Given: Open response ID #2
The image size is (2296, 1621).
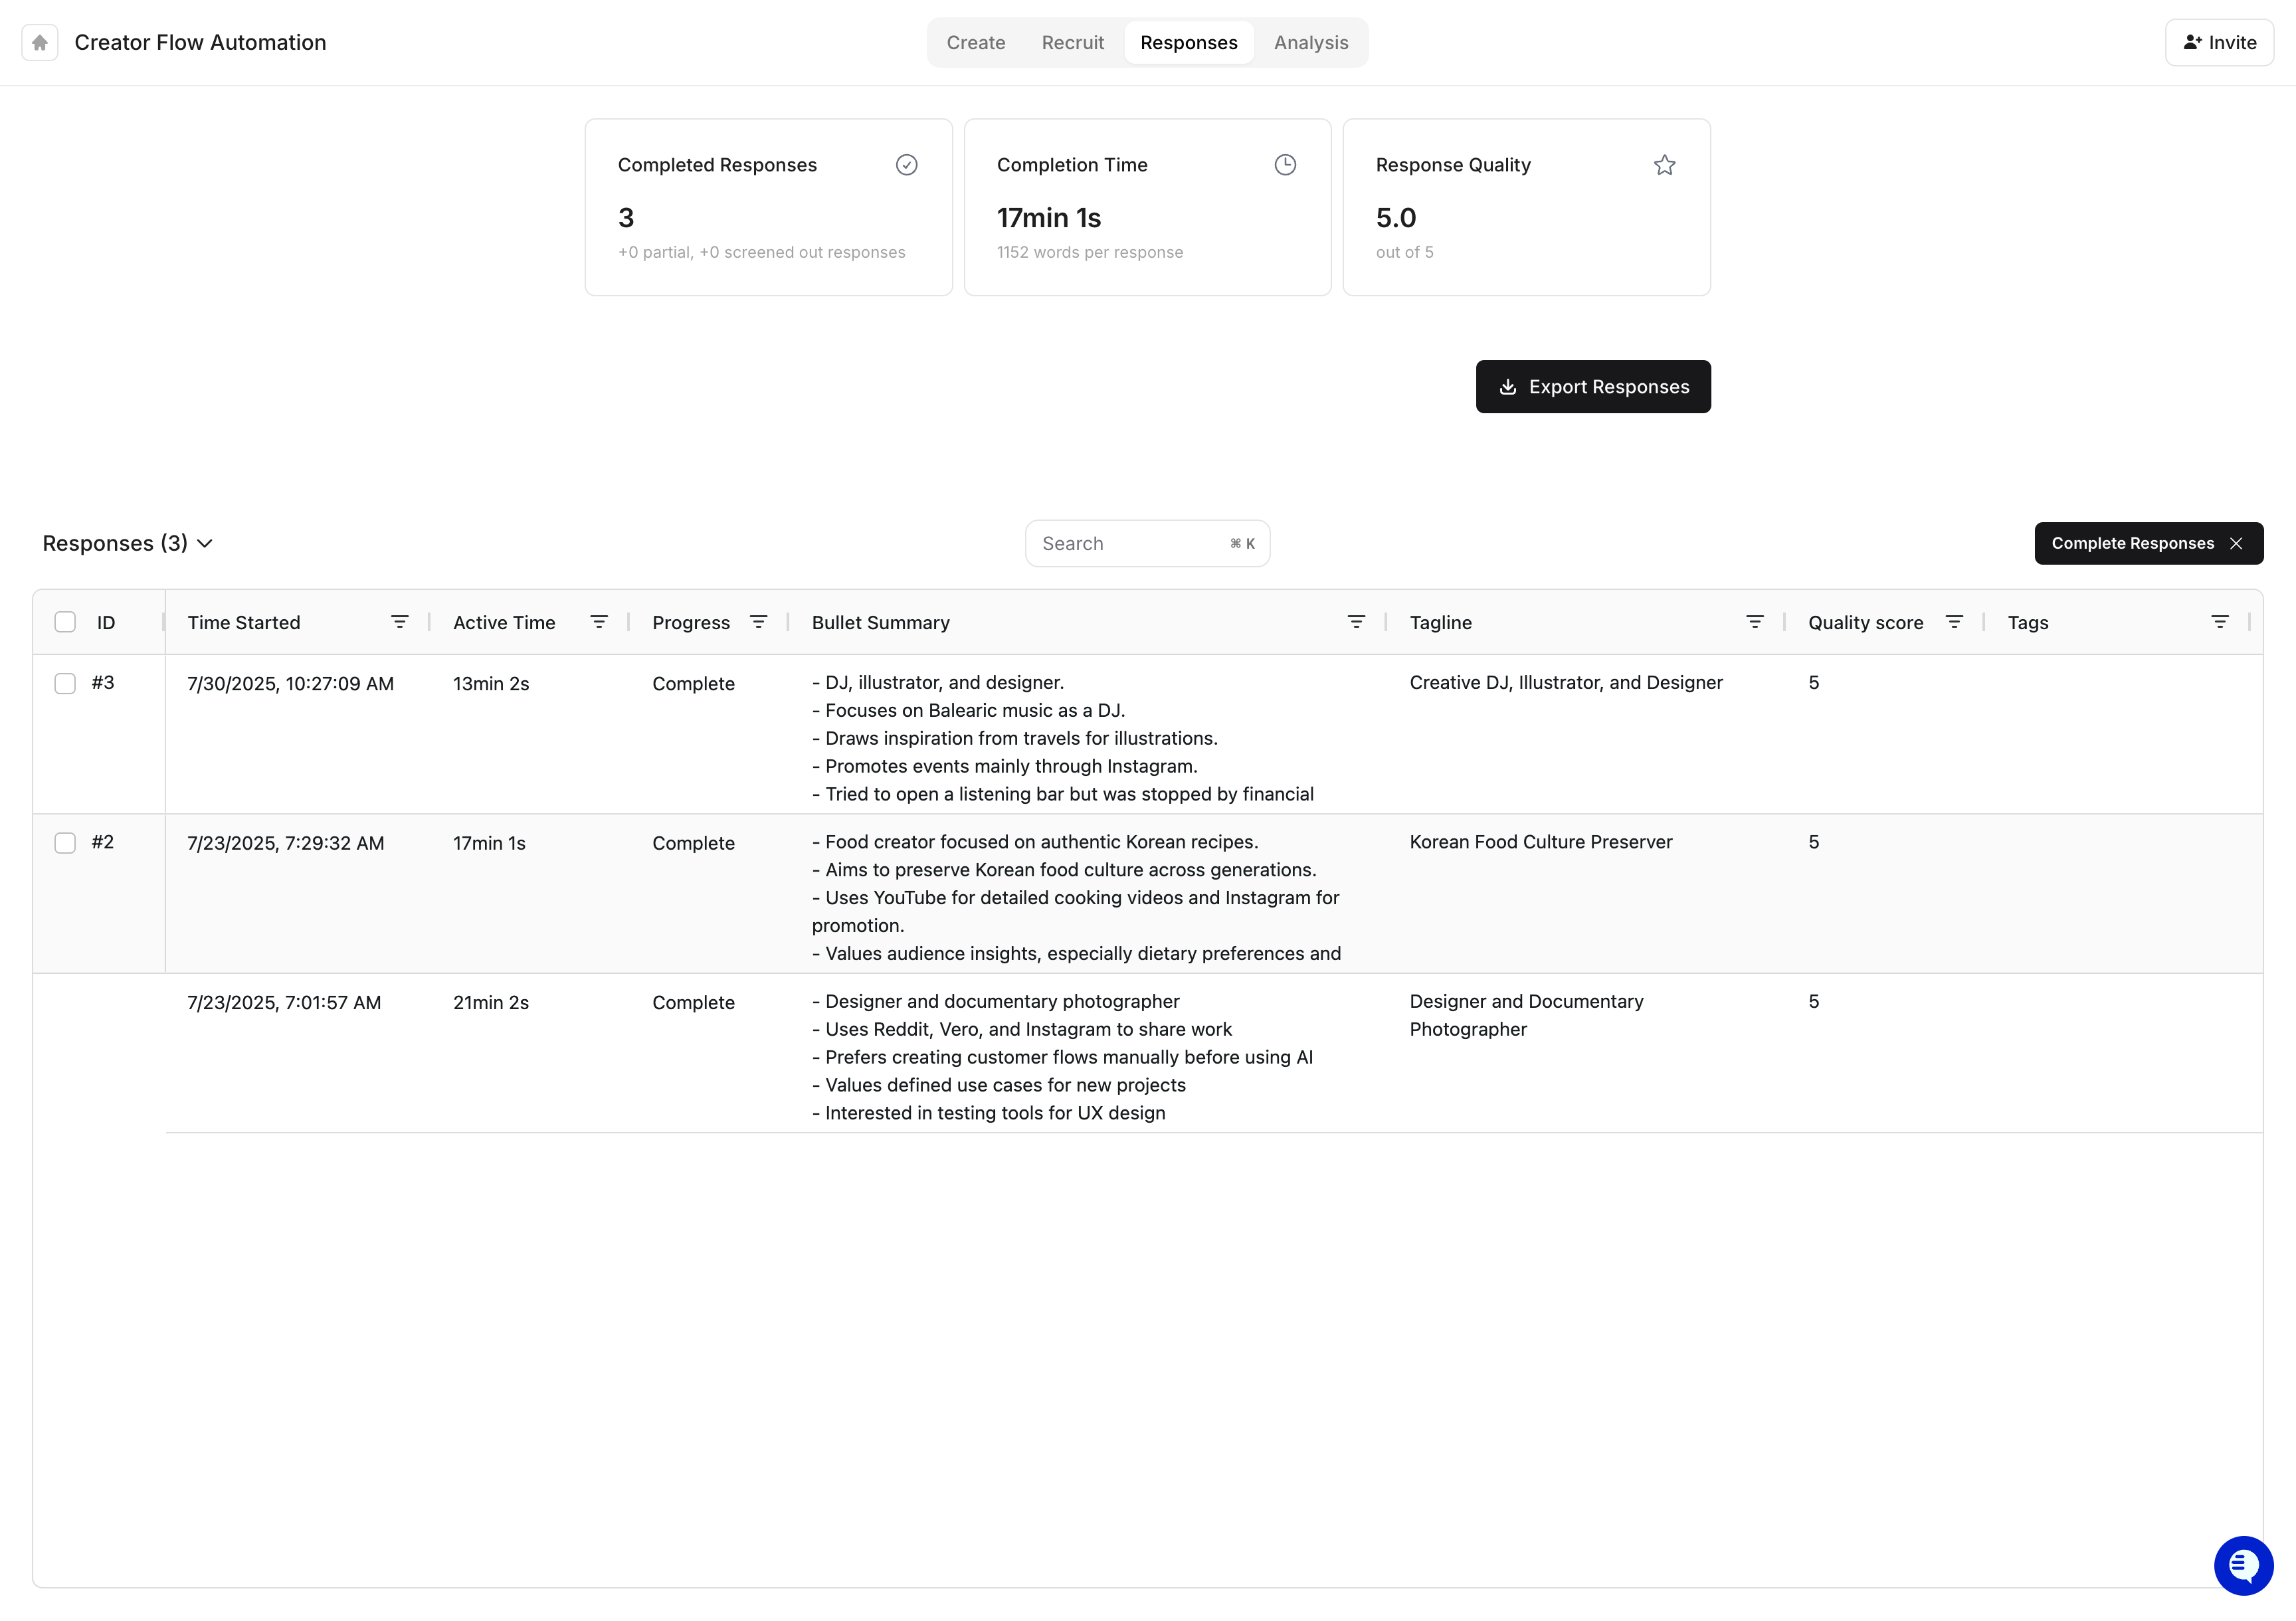Looking at the screenshot, I should (103, 843).
